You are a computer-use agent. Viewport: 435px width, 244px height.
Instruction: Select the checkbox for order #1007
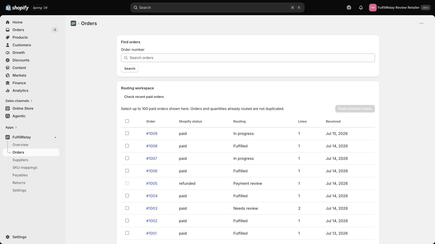(127, 158)
